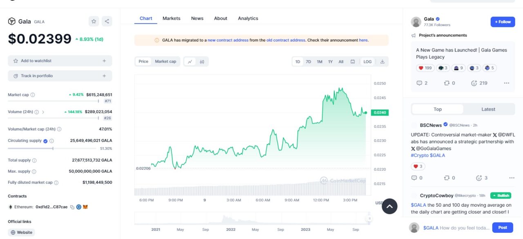Expand Volume (24h) details chevron

click(43, 112)
